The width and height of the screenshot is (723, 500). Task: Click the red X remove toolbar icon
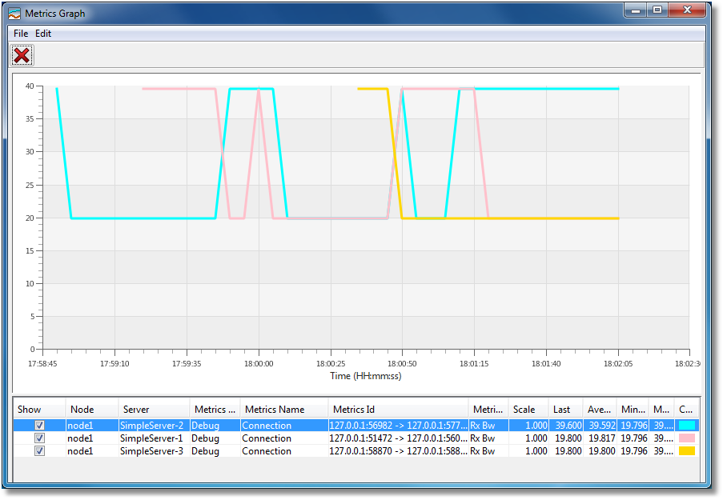point(22,55)
